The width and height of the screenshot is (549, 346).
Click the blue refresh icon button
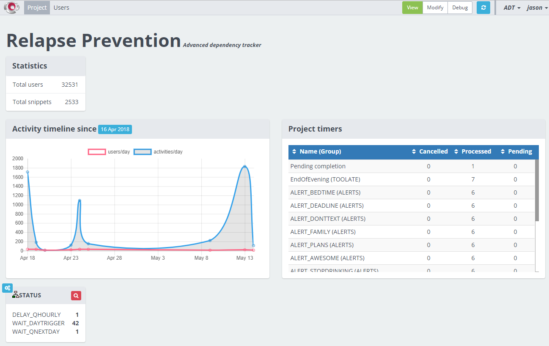click(x=483, y=8)
